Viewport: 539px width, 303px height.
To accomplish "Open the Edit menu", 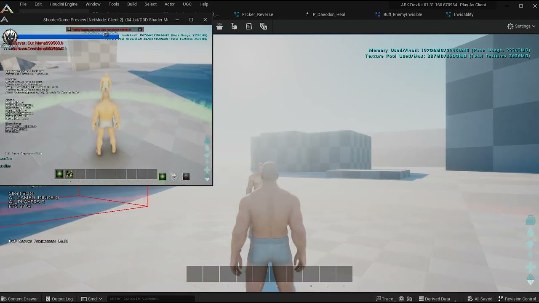I will [38, 4].
